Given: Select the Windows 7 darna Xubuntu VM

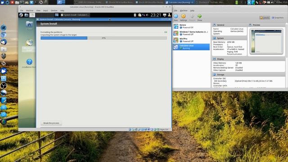Looking at the screenshot, I should [191, 33].
